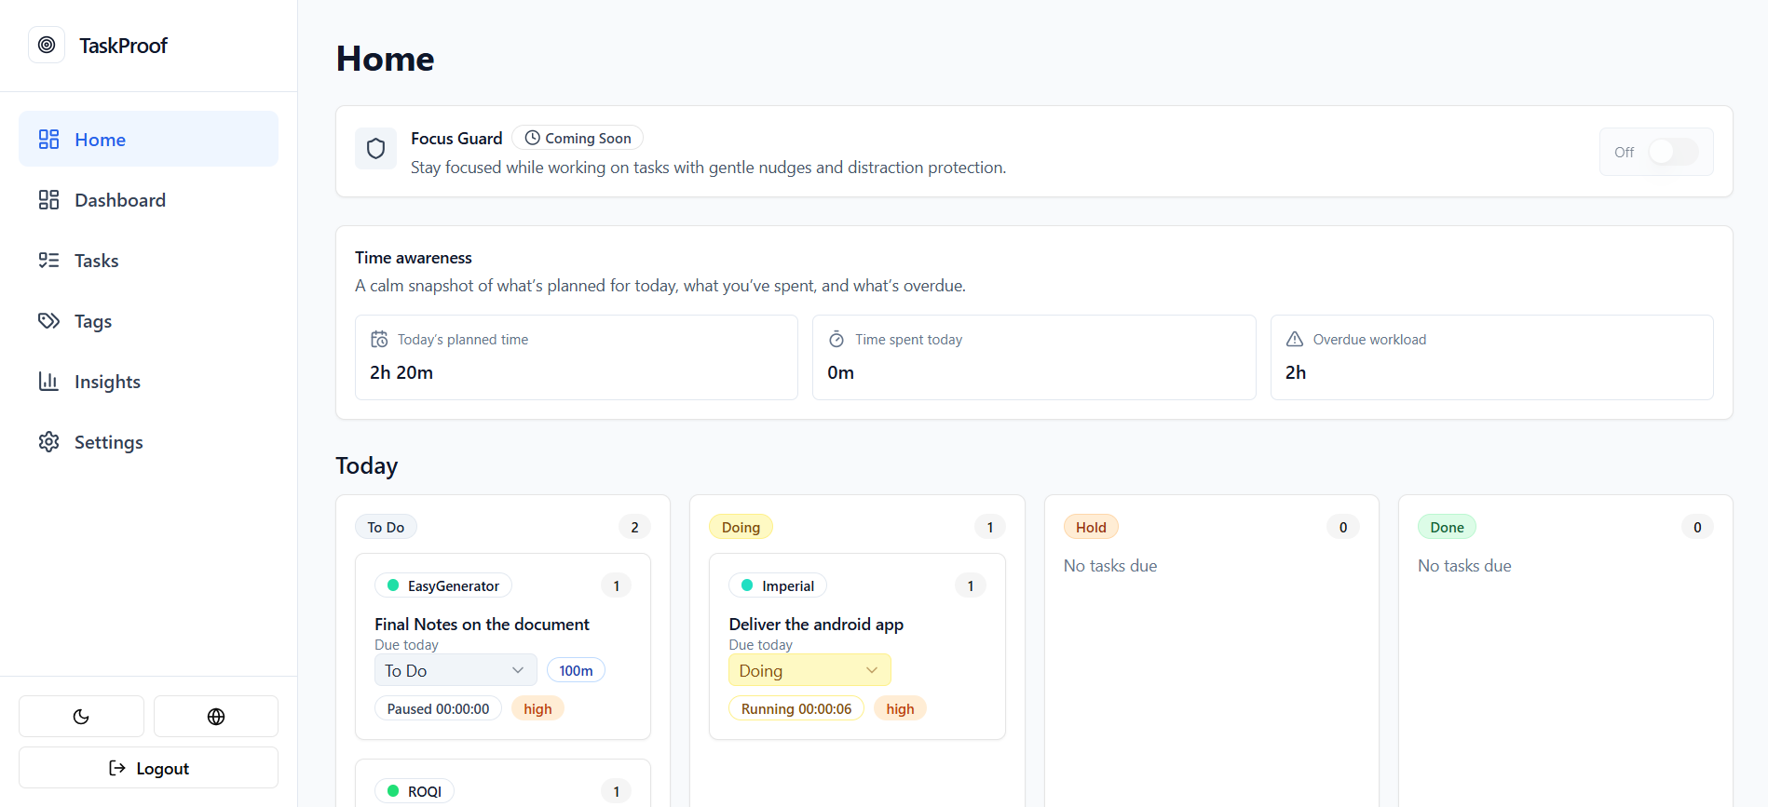Open the Doing status dropdown
This screenshot has height=807, width=1768.
point(809,670)
